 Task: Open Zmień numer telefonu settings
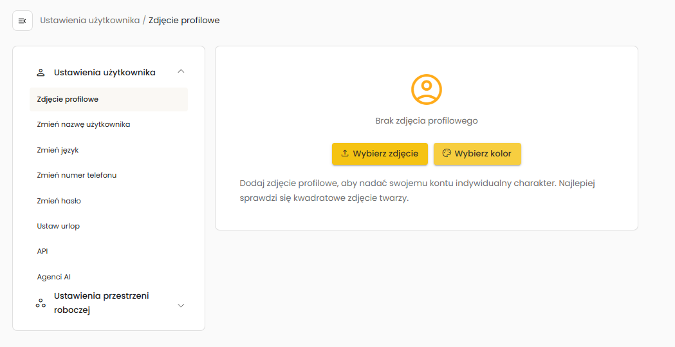(x=77, y=175)
